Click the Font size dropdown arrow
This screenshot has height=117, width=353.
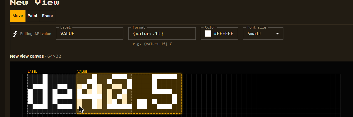(277, 34)
